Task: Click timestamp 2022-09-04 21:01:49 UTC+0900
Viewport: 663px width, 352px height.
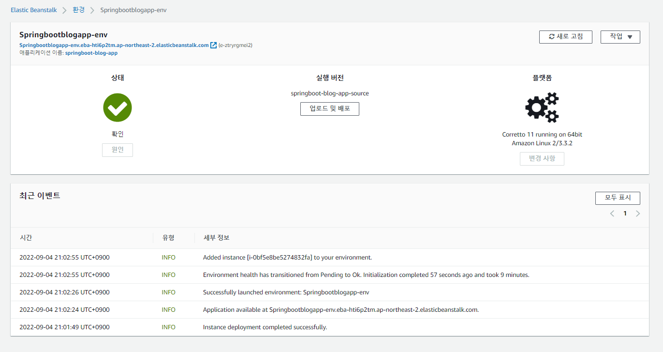Action: coord(64,327)
